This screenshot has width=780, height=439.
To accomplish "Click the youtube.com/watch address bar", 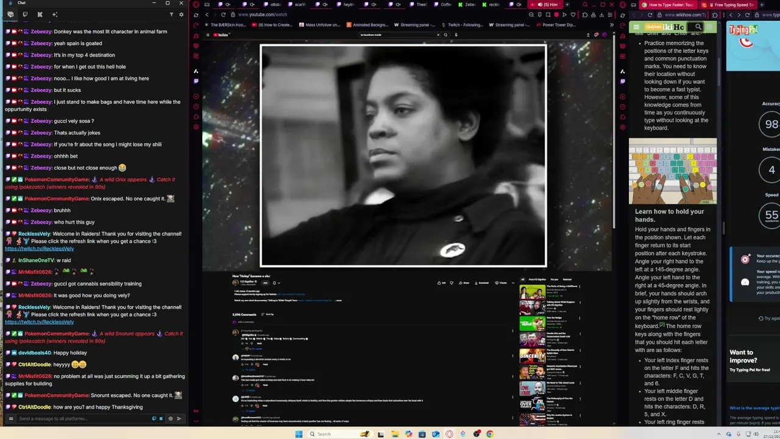I will click(262, 15).
